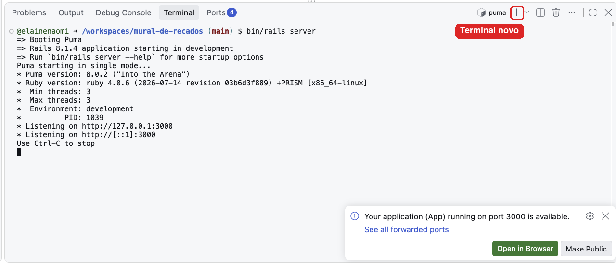Click the port 3000 availability message
This screenshot has width=616, height=263.
point(467,216)
